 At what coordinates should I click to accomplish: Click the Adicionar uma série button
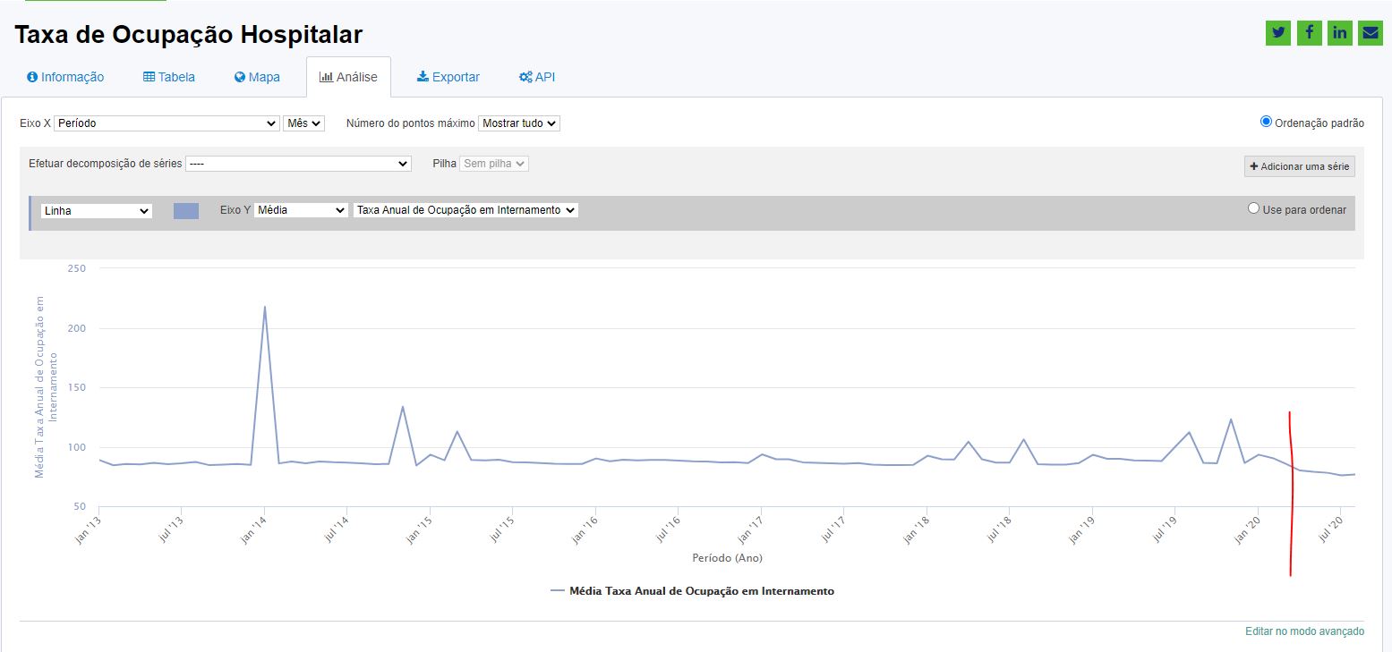pyautogui.click(x=1299, y=166)
